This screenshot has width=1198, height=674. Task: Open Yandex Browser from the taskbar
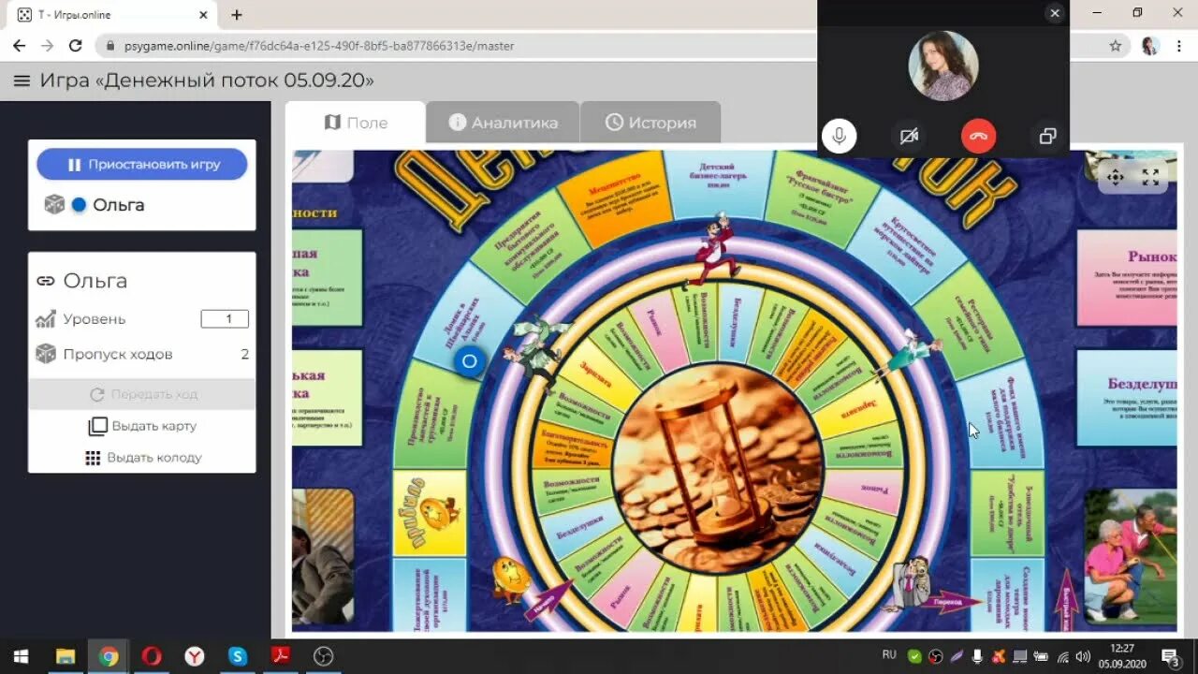tap(195, 655)
